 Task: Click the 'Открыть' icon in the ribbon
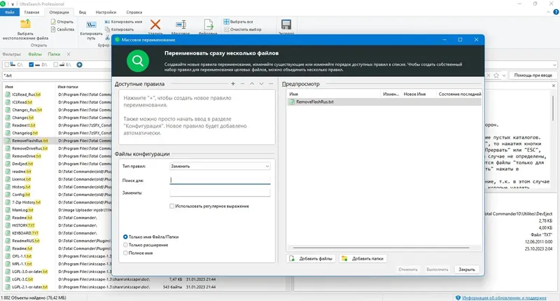tap(53, 22)
